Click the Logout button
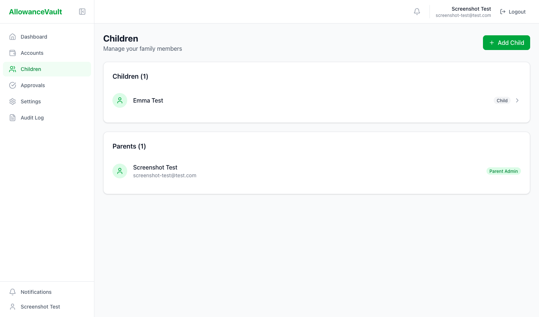This screenshot has width=539, height=317. [x=513, y=11]
